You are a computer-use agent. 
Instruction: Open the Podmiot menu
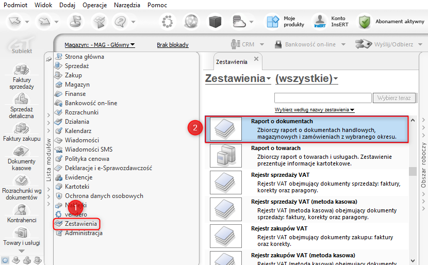coord(15,5)
